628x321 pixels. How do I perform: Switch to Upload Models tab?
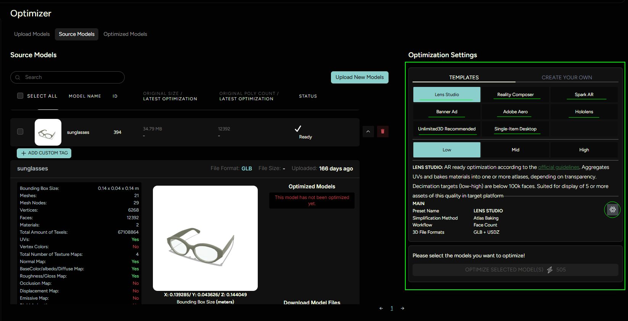point(32,34)
